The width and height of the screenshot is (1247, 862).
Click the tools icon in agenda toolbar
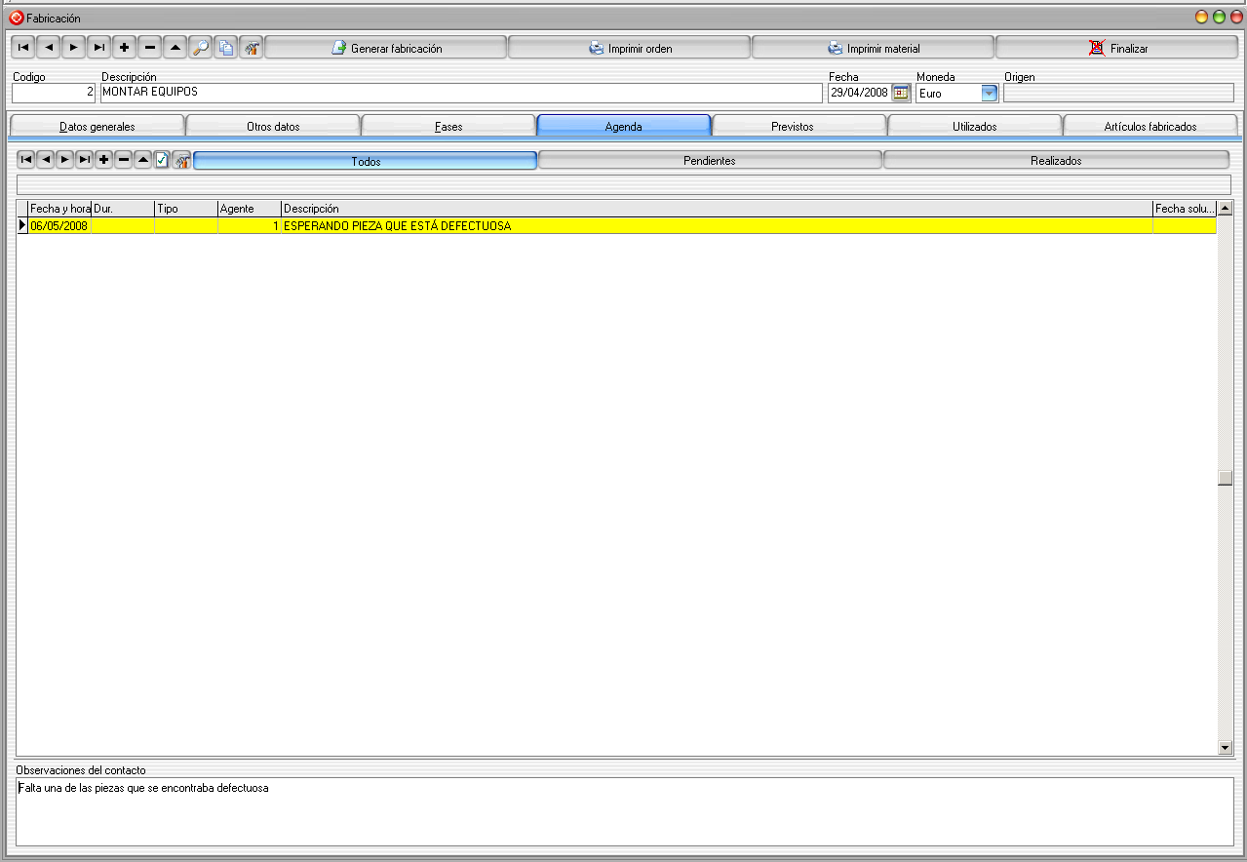[x=182, y=160]
